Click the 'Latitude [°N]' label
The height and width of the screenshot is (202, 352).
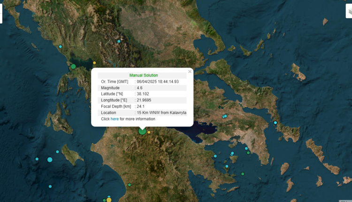pos(112,94)
